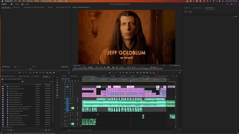Switch to the Export workspace

(27, 4)
